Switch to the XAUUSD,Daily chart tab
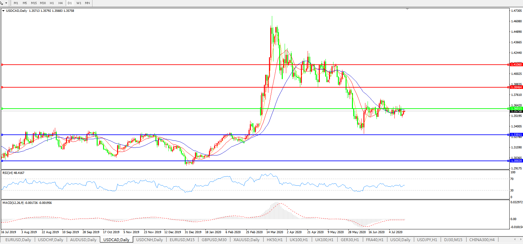523x244 pixels. 246,240
